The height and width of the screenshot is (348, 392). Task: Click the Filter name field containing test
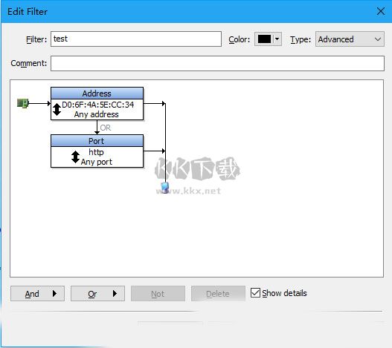click(136, 39)
